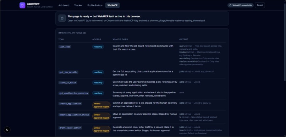Click readOnly badge in list_jobs row
The image size is (286, 137).
point(98,47)
